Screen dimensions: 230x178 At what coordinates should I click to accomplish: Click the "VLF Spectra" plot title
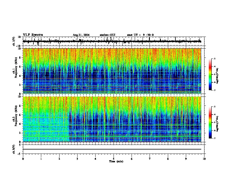click(x=33, y=35)
